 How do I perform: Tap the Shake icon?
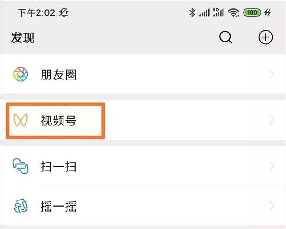(20, 206)
